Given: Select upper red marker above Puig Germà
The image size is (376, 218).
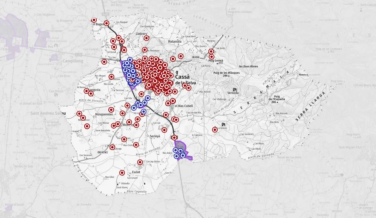Looking at the screenshot, I should tap(211, 51).
